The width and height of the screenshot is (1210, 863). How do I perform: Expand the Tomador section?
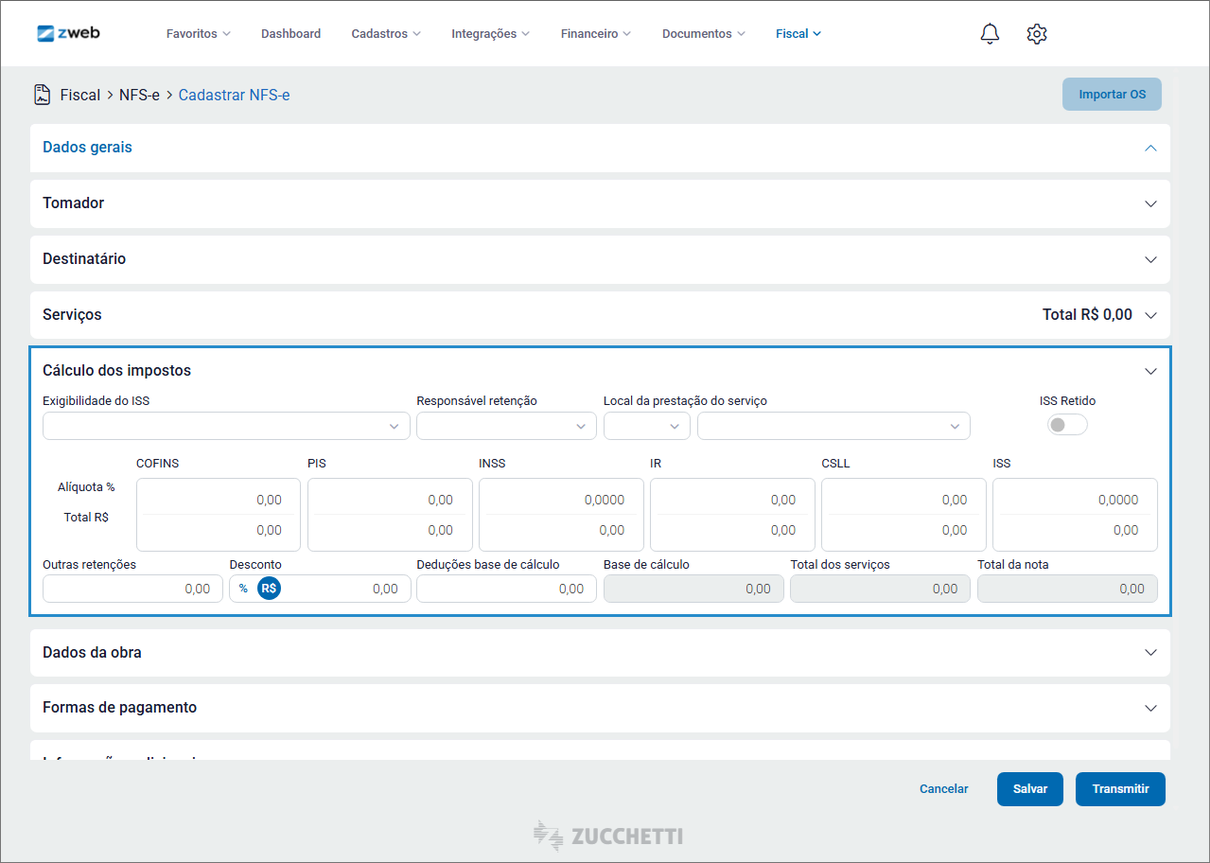1150,203
